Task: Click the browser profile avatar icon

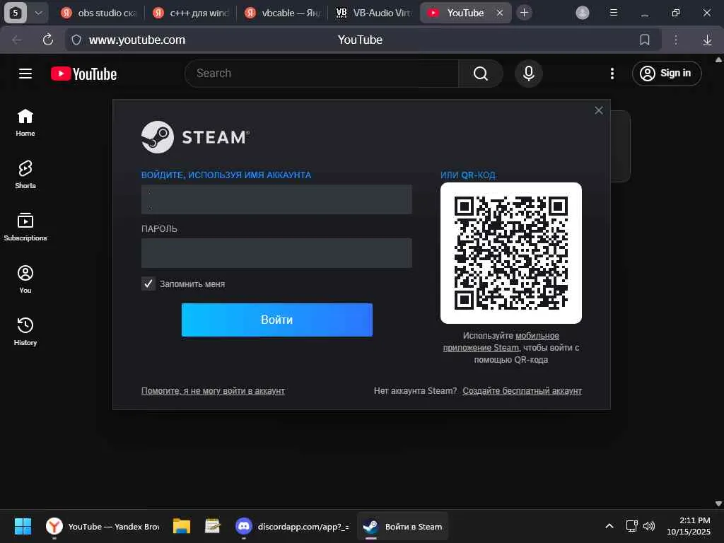Action: click(x=583, y=13)
